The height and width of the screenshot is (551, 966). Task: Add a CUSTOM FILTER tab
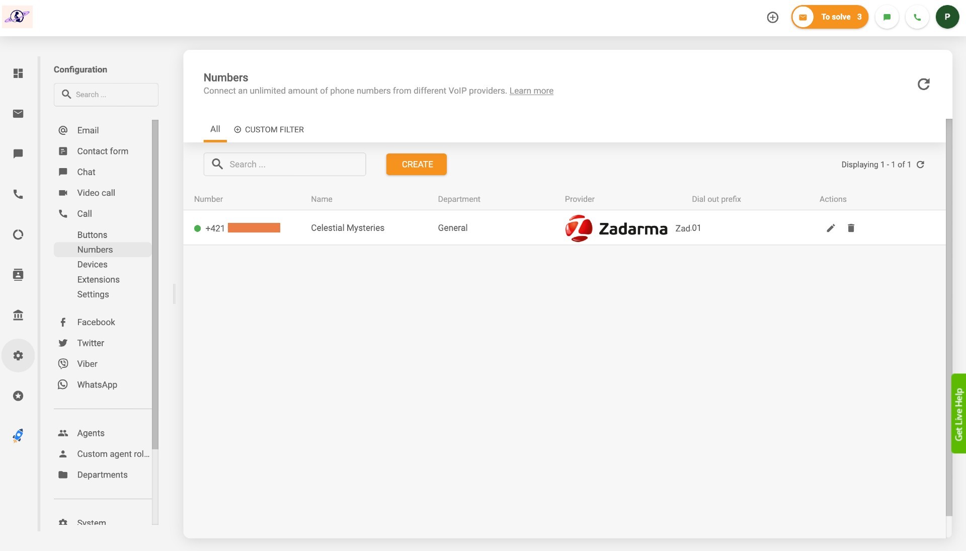269,130
